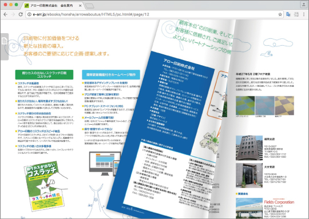Click the blue ホームページ制作 heading button
Viewport: 309px width, 219px height.
[111, 75]
